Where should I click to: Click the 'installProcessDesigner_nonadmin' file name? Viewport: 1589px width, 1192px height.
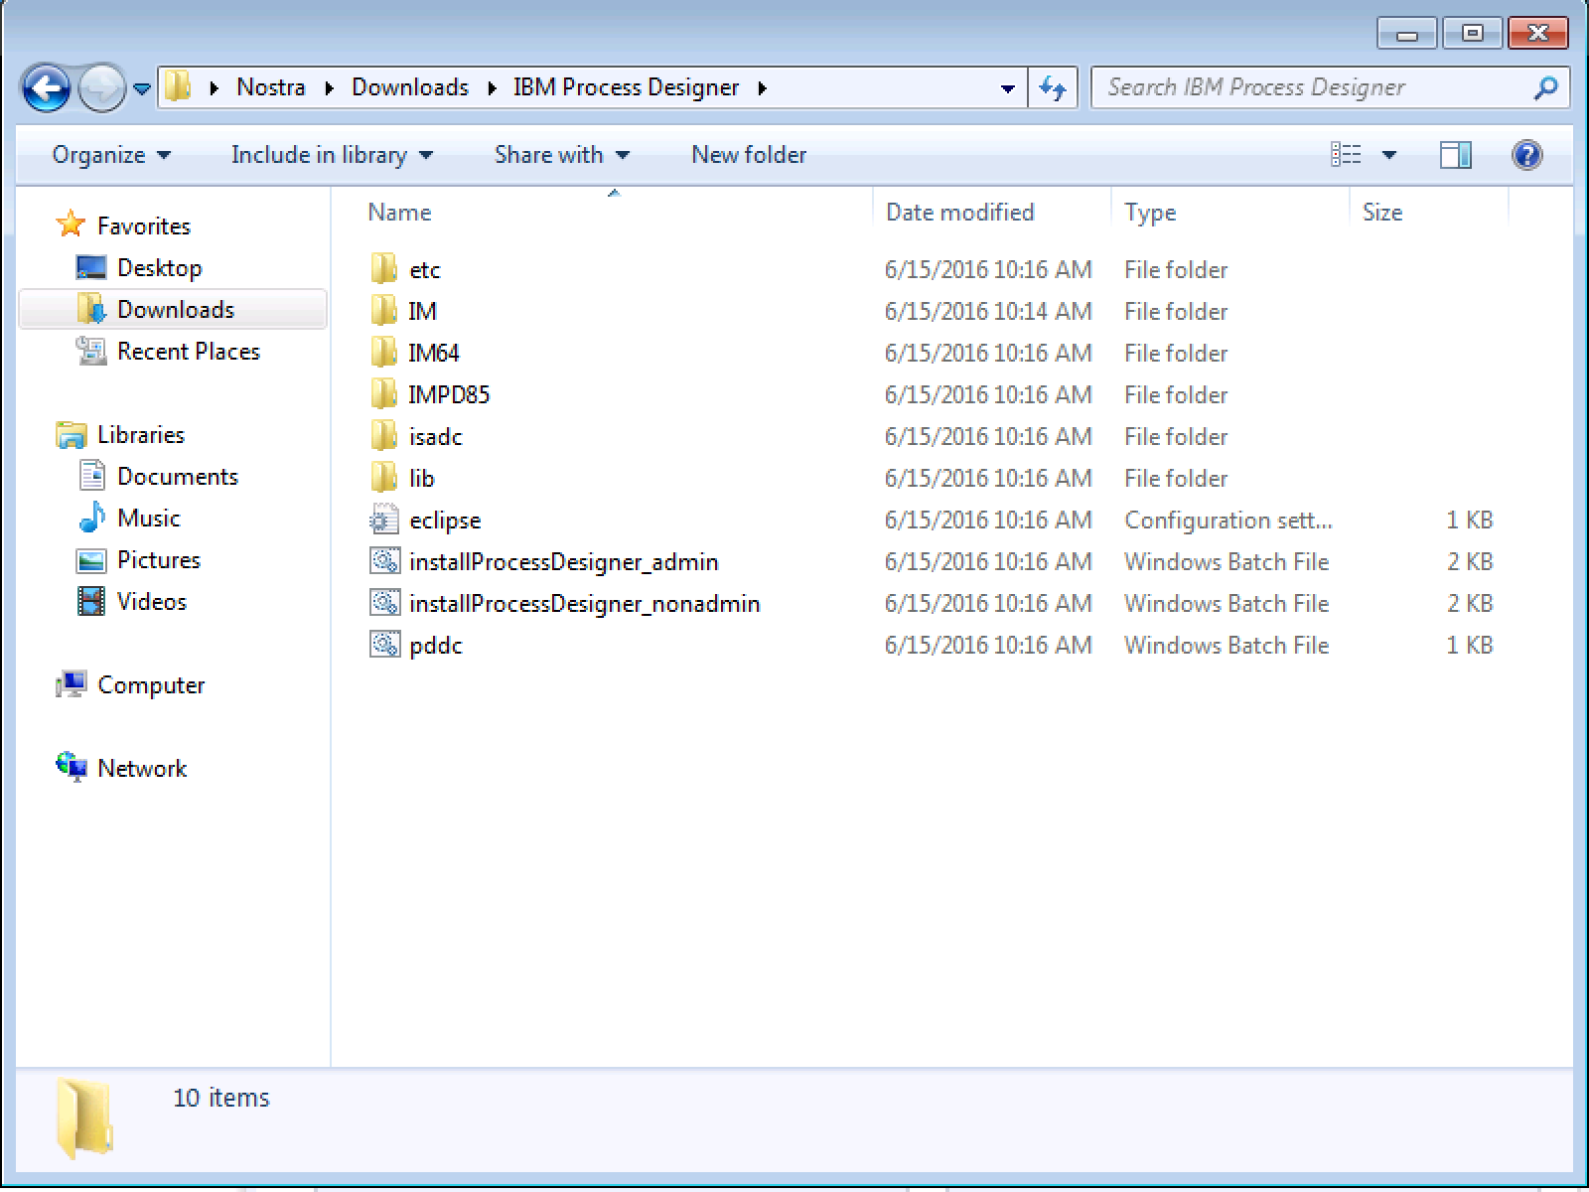coord(585,603)
